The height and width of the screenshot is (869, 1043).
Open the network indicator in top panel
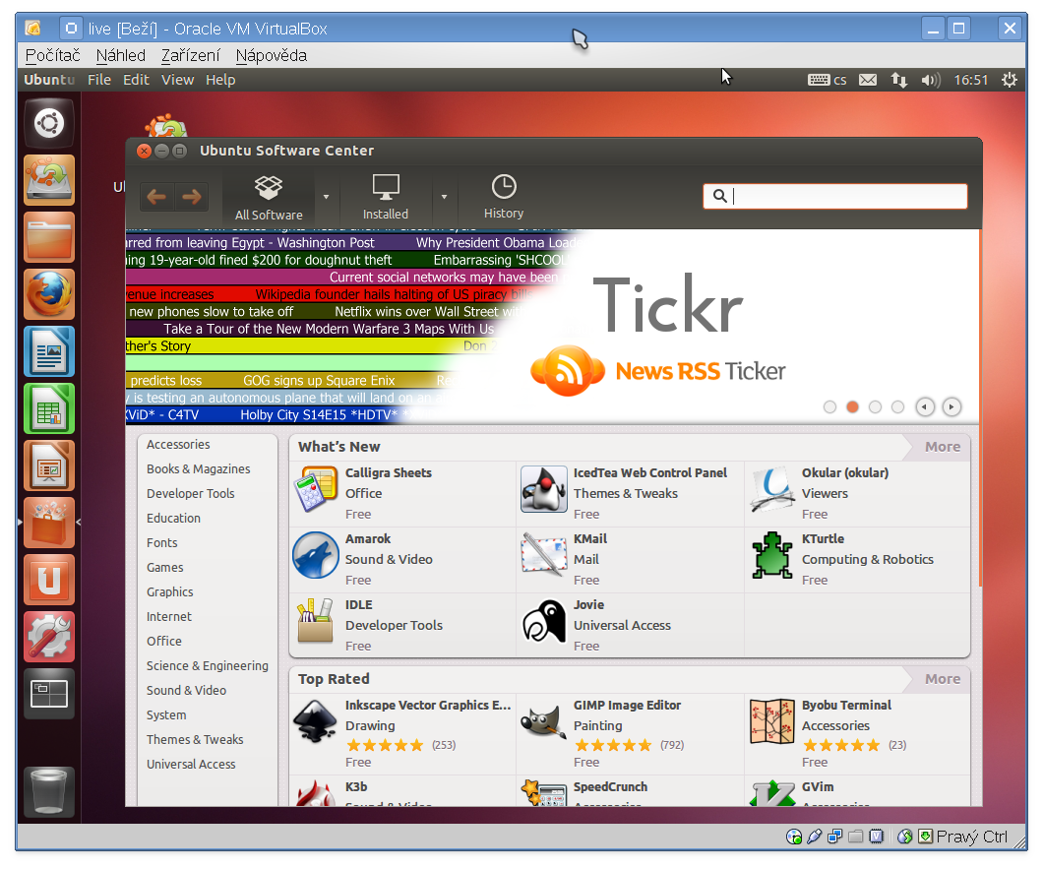pyautogui.click(x=898, y=81)
